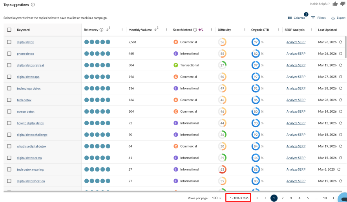Go to page 10
This screenshot has width=347, height=202.
tap(325, 198)
